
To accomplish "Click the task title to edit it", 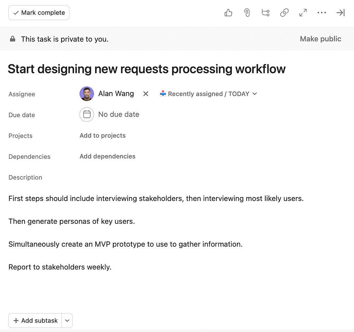I will click(147, 69).
